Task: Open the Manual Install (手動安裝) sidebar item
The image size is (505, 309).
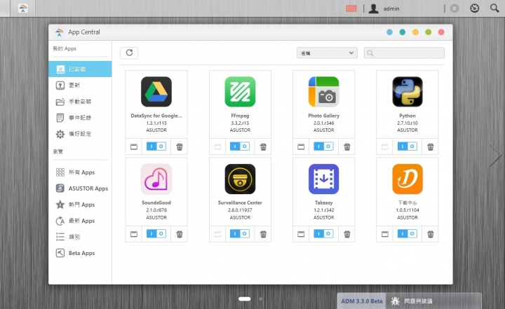Action: (x=80, y=102)
